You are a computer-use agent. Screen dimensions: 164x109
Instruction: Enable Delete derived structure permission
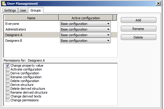7,89
